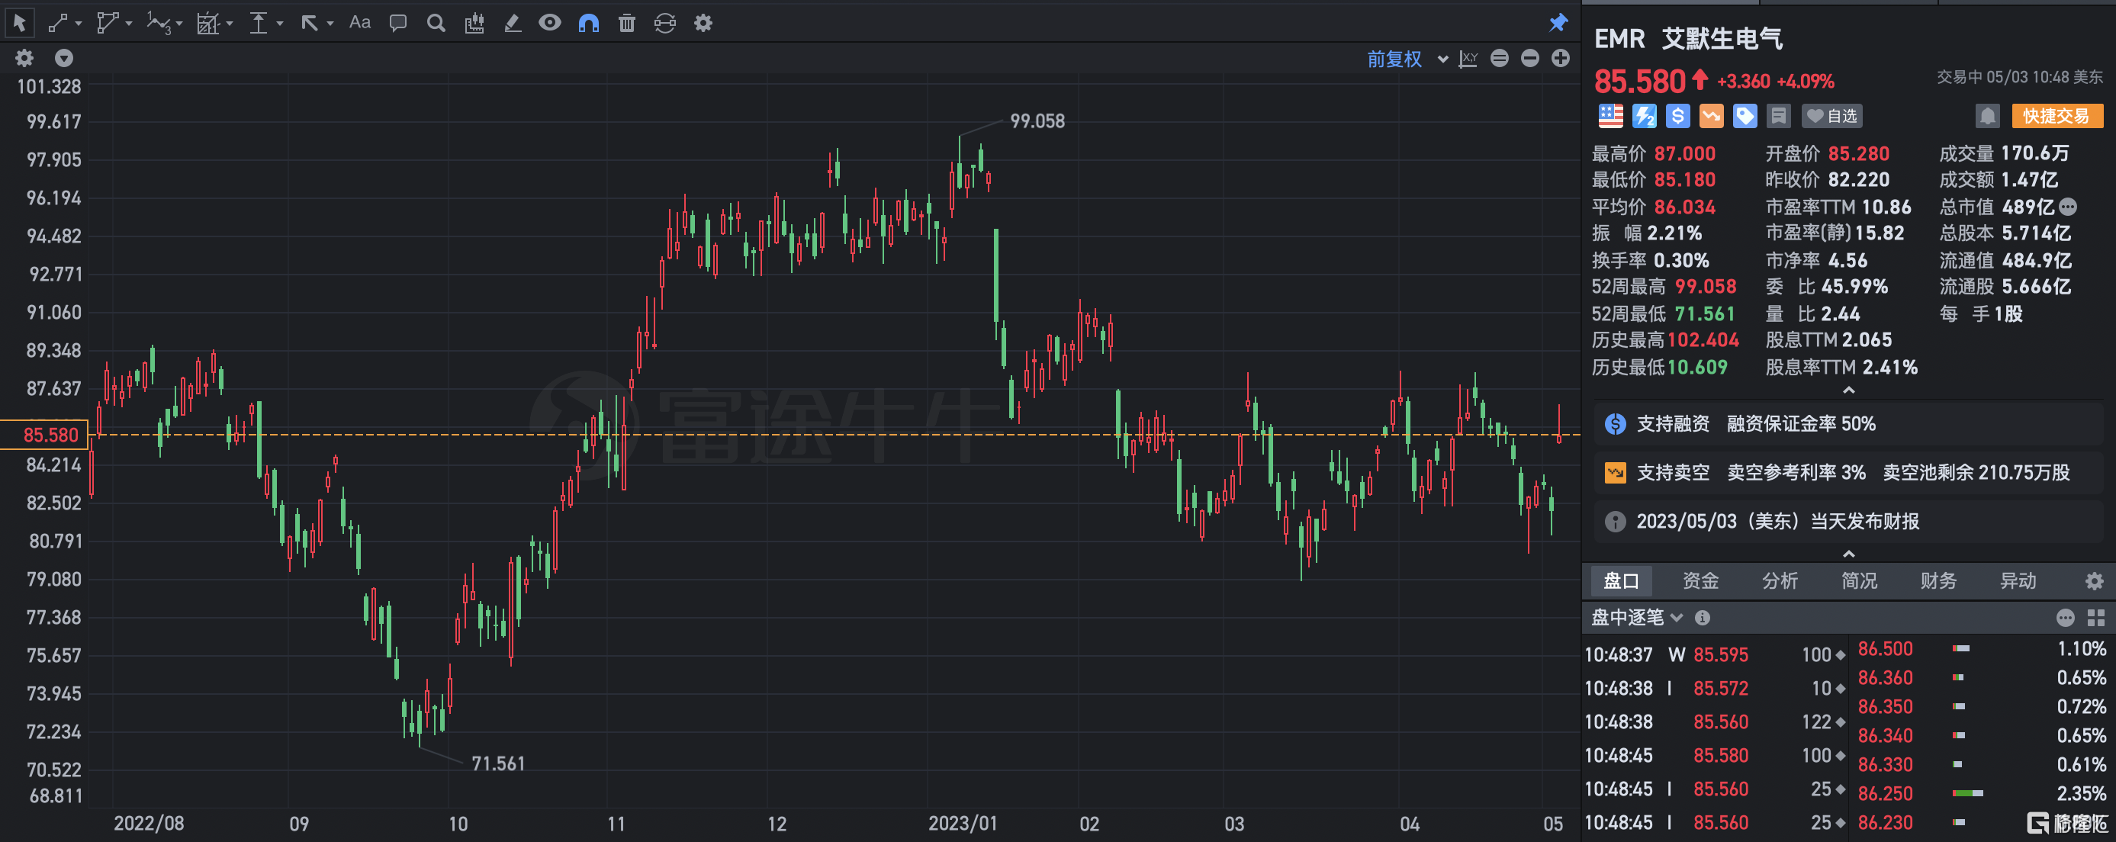
Task: Click the blue pin icon to unpin chart
Action: pos(1558,22)
